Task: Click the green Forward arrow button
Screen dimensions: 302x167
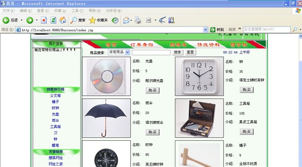Action: pos(30,20)
